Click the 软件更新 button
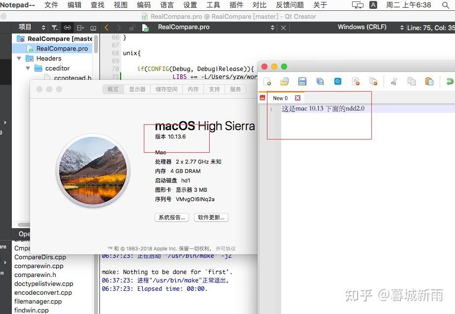Image resolution: width=455 pixels, height=314 pixels. coord(211,217)
